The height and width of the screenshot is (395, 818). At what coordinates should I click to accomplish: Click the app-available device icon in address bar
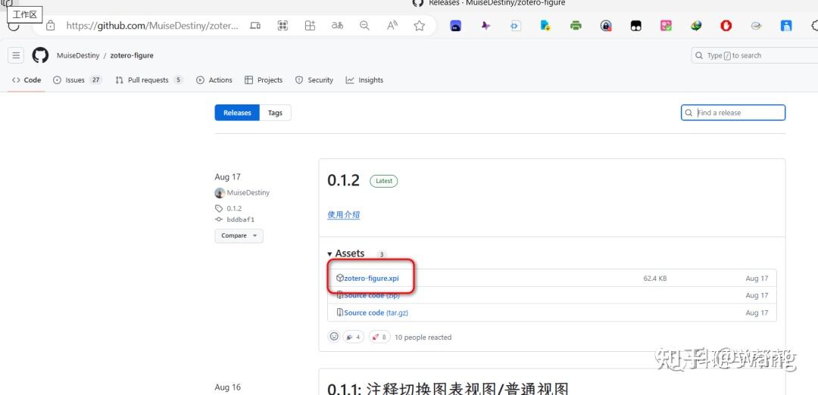tap(255, 26)
